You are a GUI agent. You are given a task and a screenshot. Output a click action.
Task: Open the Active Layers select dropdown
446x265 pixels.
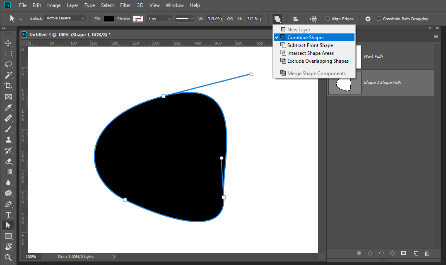click(x=65, y=18)
